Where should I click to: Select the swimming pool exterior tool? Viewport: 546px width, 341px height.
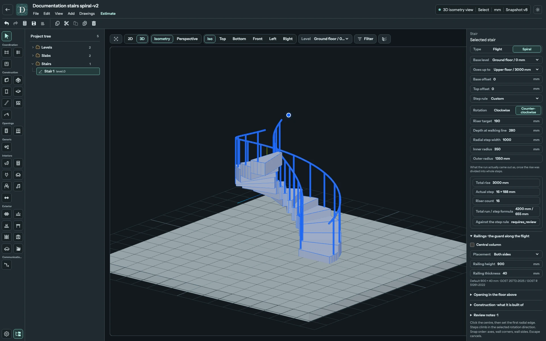tap(7, 226)
